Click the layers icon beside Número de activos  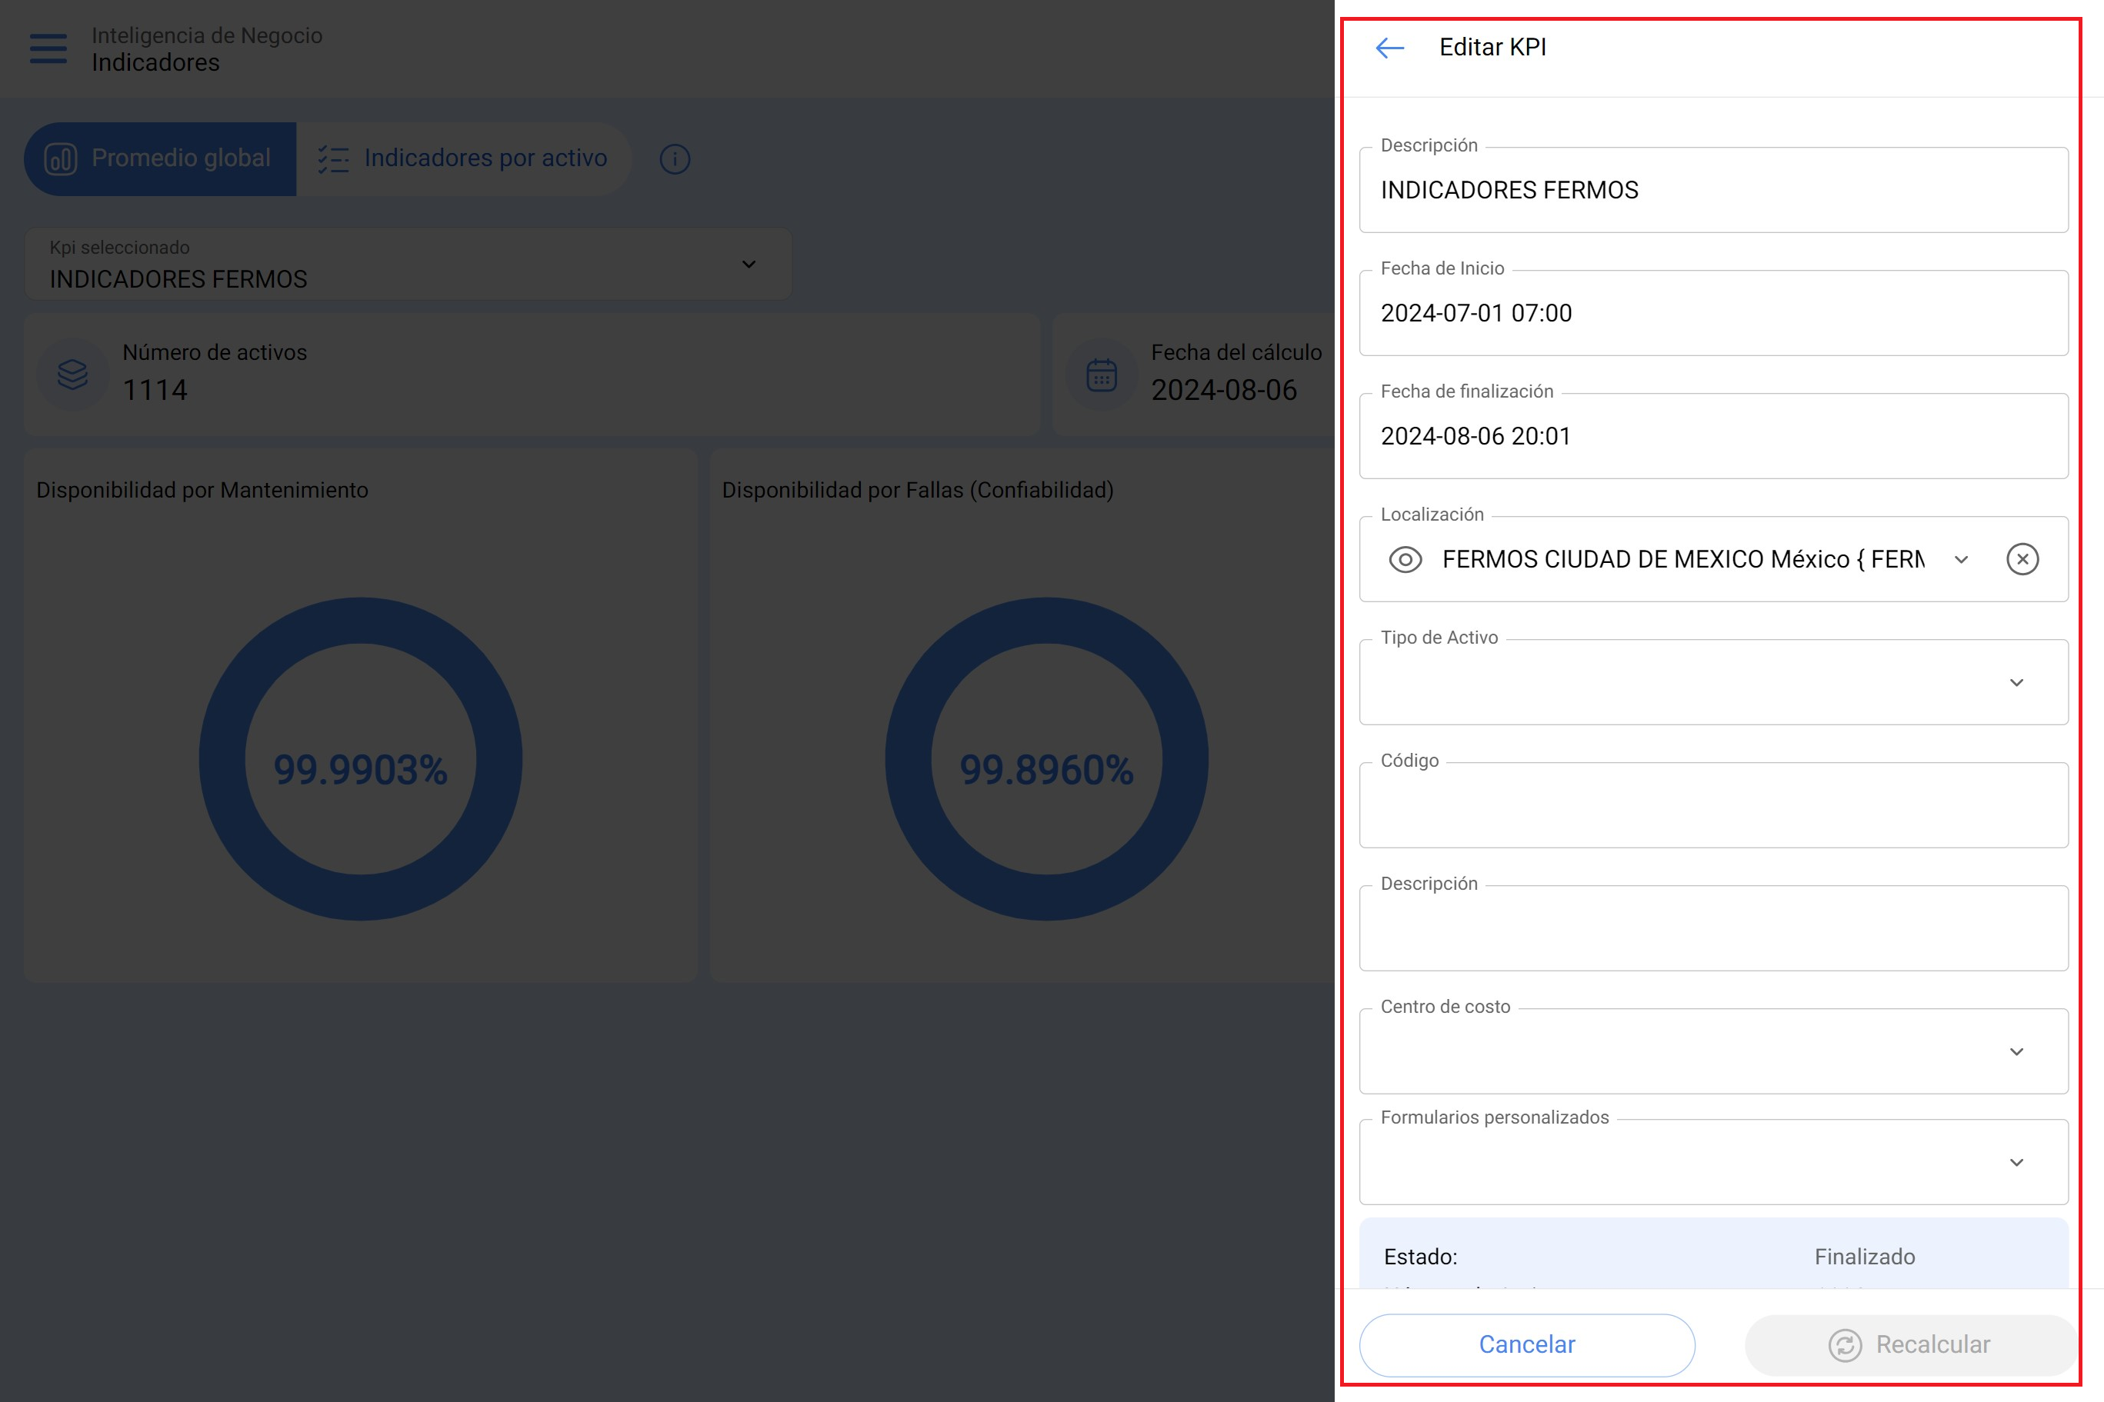72,374
